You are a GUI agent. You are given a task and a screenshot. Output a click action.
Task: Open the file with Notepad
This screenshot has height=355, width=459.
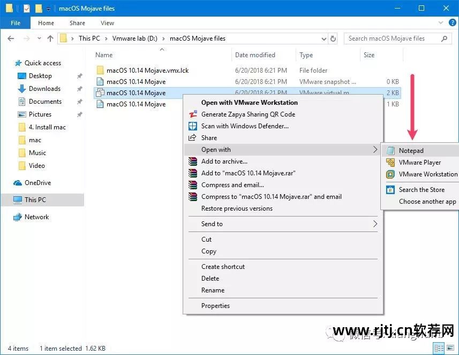tap(411, 150)
